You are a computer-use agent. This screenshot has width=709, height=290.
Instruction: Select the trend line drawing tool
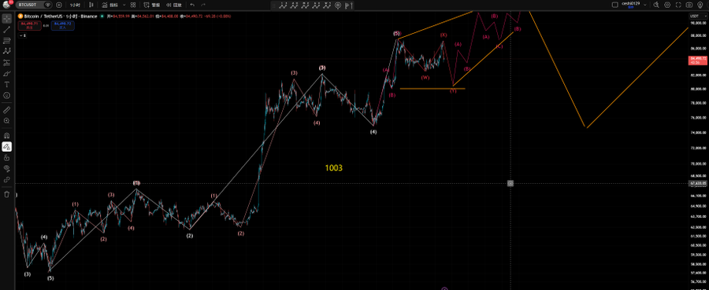(x=7, y=30)
